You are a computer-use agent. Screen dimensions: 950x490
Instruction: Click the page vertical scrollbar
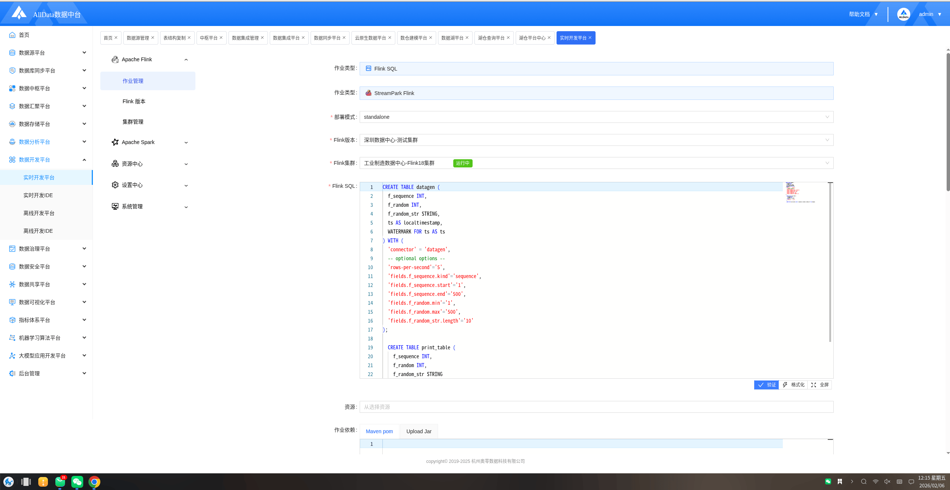(948, 122)
